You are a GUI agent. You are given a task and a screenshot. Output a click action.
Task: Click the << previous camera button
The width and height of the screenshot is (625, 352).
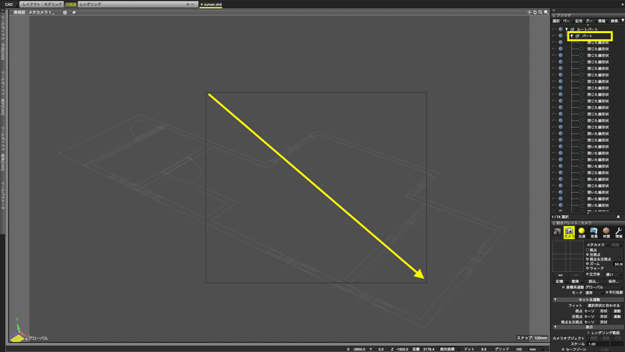[560, 275]
